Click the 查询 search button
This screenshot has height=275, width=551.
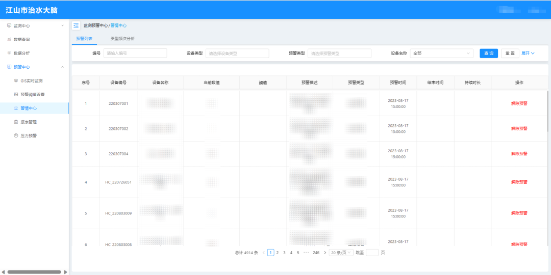[489, 53]
